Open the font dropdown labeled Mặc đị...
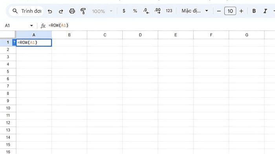This screenshot has height=154, width=275. coord(195,11)
